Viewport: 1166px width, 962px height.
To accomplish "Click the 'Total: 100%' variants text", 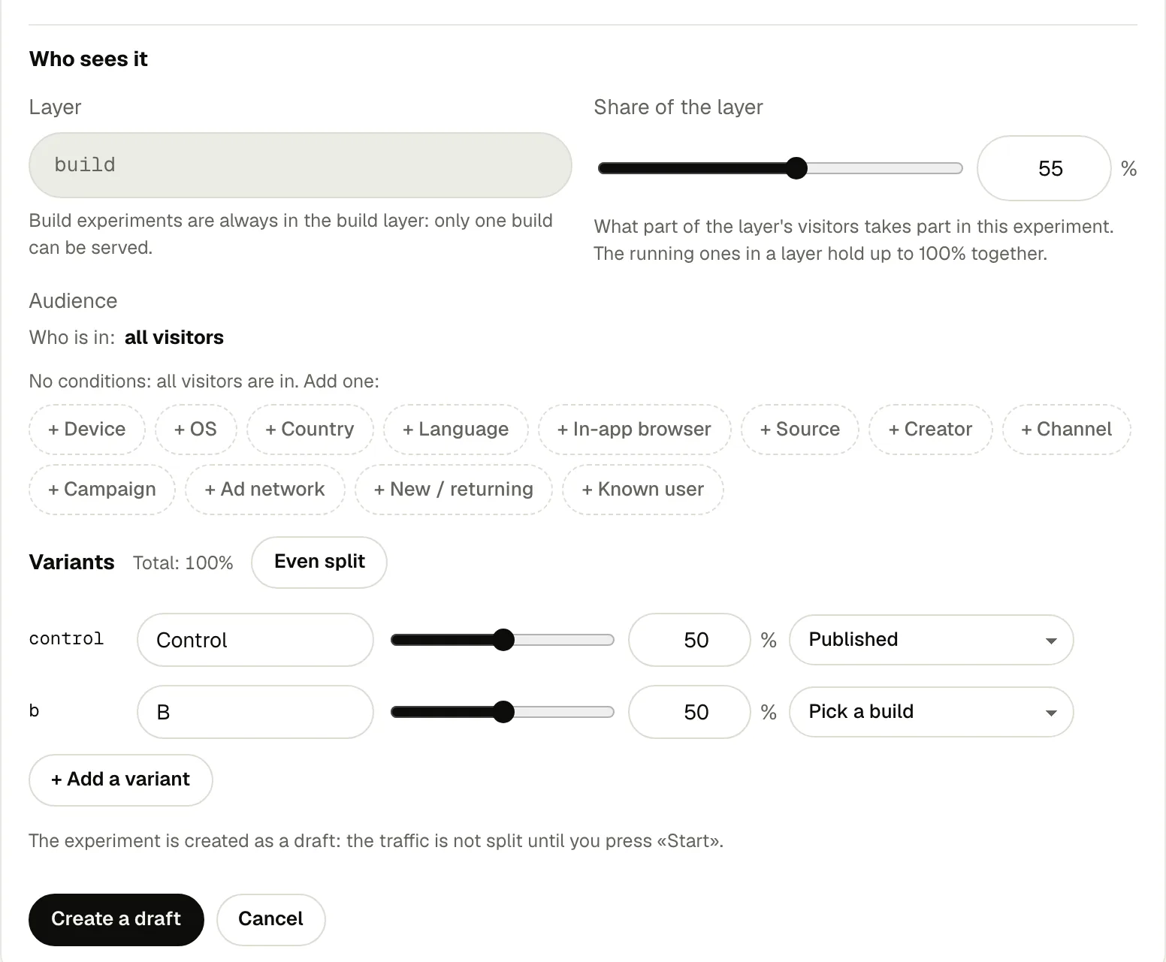I will pyautogui.click(x=183, y=563).
